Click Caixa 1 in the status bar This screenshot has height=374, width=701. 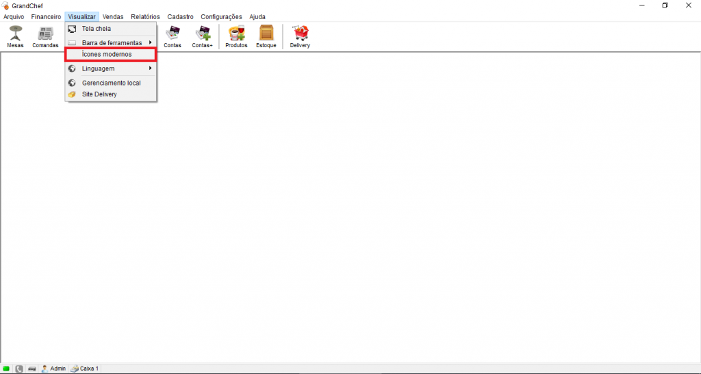click(85, 369)
